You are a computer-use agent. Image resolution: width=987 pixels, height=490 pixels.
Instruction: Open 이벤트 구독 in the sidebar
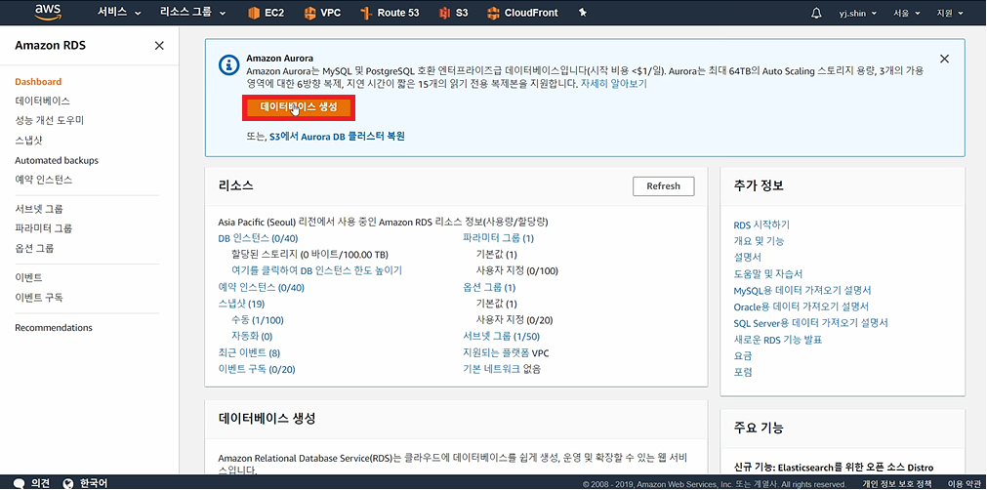(38, 298)
